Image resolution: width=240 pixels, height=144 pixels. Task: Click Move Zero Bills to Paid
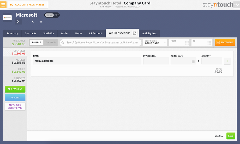click(x=15, y=107)
